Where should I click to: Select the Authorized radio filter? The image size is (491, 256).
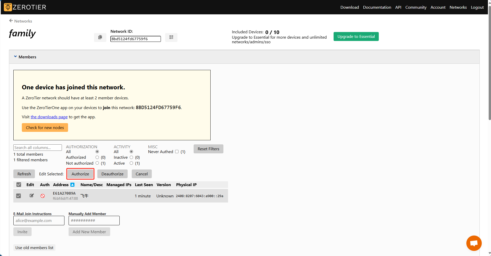pos(97,157)
